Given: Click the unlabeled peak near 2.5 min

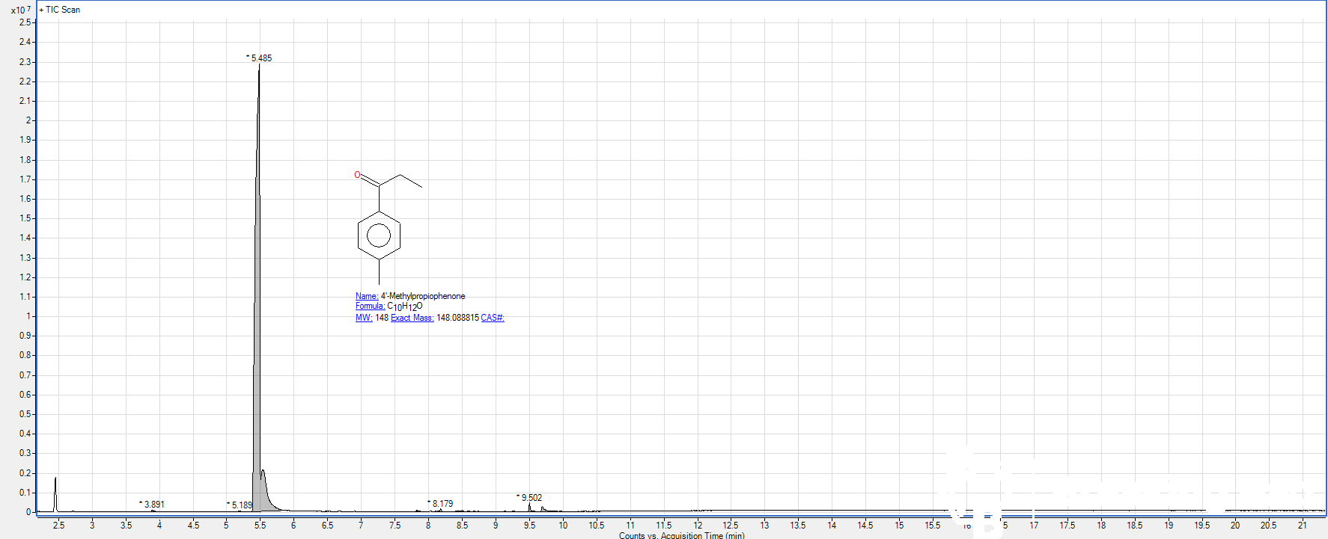Looking at the screenshot, I should 55,493.
